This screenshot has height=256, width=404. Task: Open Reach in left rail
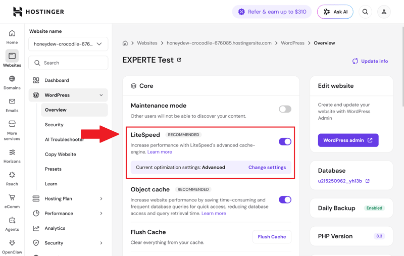coord(12,179)
